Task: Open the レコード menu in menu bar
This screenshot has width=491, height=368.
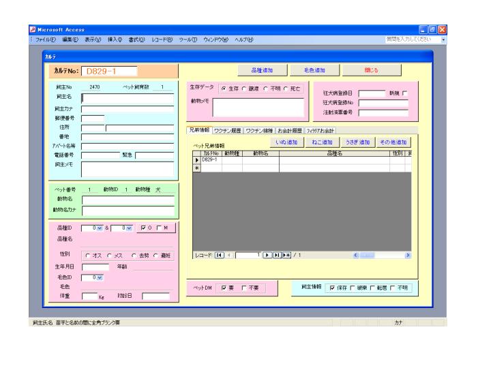Action: [x=162, y=39]
